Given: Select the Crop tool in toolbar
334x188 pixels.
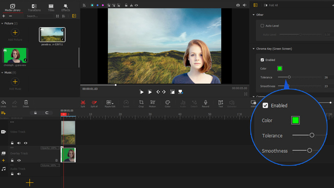Looking at the screenshot, I should (x=141, y=103).
